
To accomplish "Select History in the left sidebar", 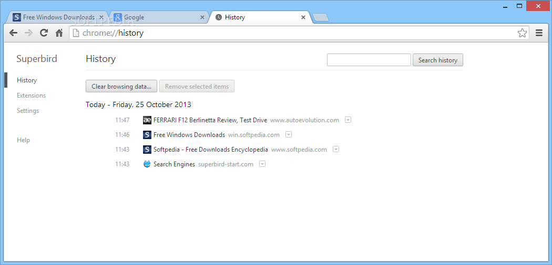I will coord(27,80).
